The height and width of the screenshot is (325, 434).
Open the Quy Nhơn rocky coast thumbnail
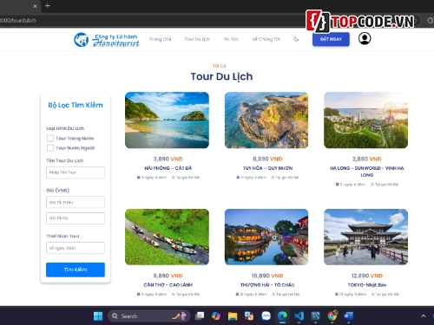pyautogui.click(x=266, y=120)
